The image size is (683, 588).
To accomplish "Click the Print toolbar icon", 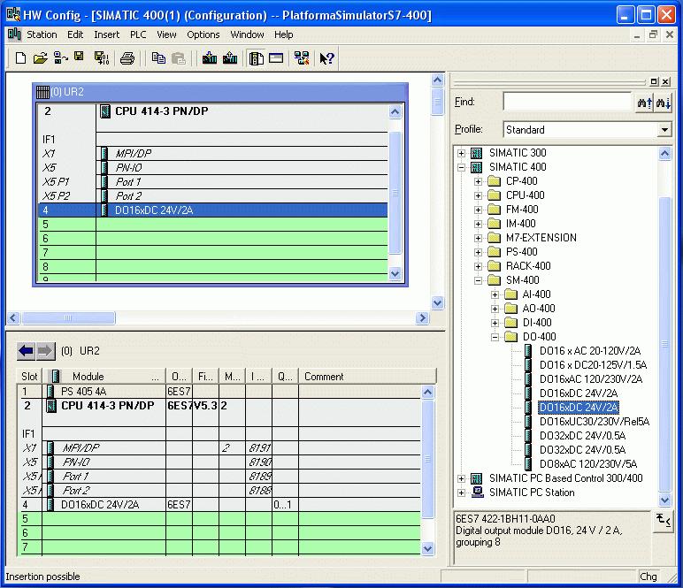I will (x=127, y=57).
